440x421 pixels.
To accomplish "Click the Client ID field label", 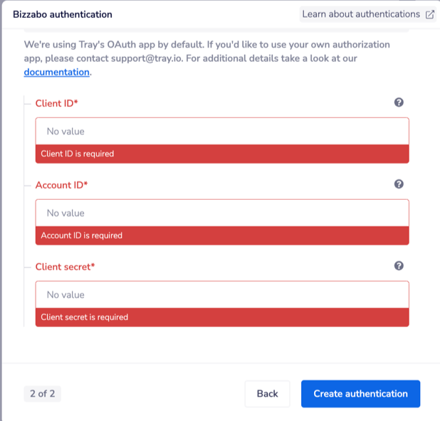I will [x=56, y=103].
